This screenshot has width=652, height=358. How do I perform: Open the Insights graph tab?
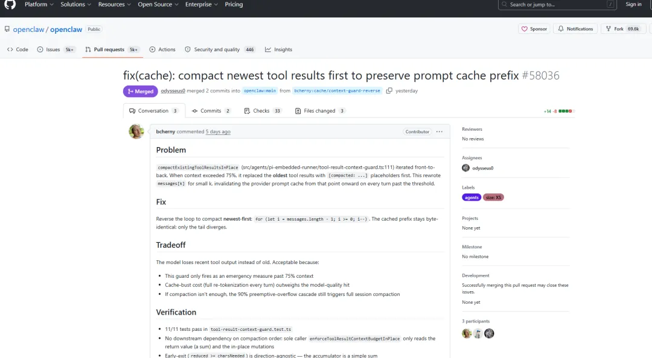click(x=278, y=49)
